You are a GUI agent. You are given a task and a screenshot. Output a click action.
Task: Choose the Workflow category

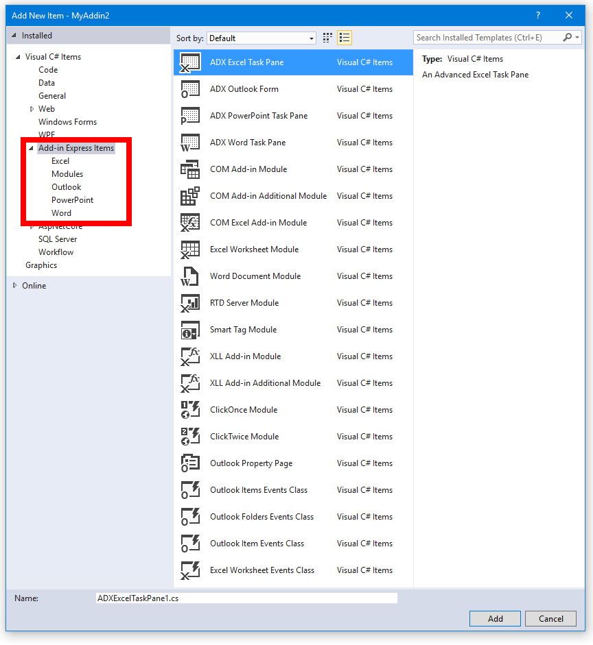click(56, 252)
